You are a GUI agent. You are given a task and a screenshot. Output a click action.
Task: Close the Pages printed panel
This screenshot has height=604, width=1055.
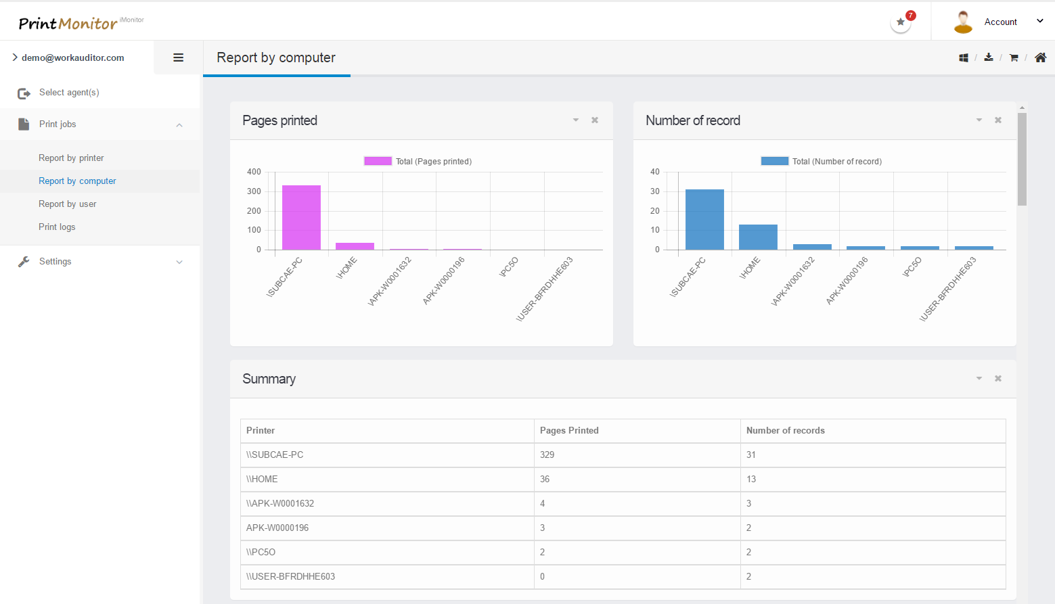[x=595, y=120]
